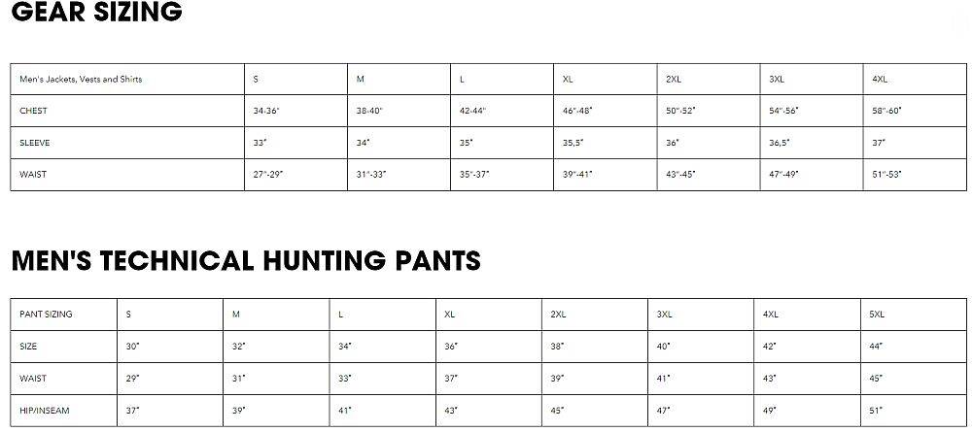Select the 51"-53" waist measurement cell
972x432 pixels.
[x=887, y=175]
